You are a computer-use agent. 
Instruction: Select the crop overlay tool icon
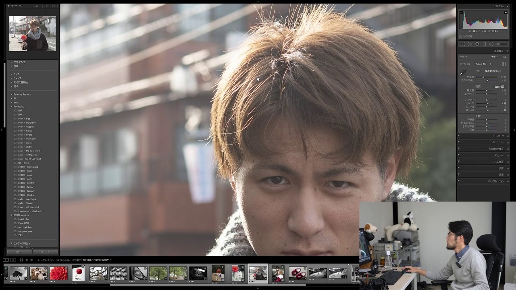[x=462, y=44]
